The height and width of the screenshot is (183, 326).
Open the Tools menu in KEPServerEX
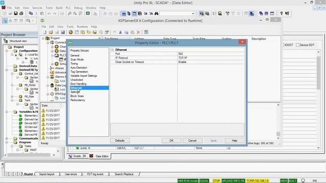(x=70, y=26)
